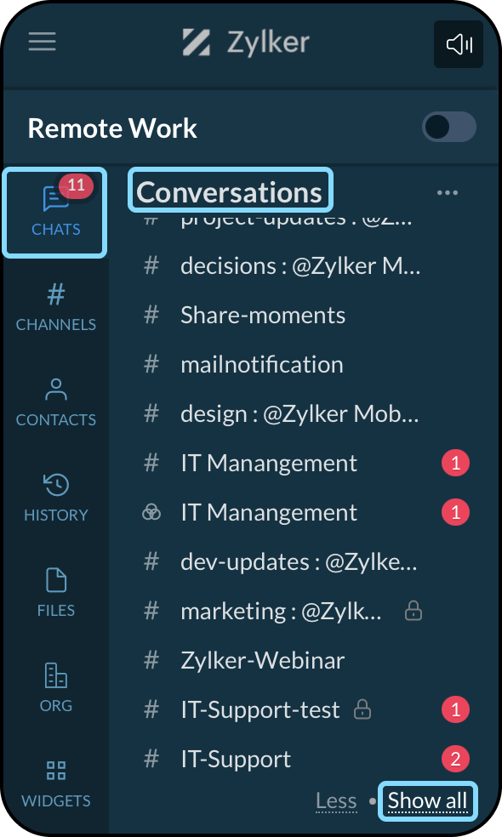Open Files document icon
This screenshot has height=837, width=502.
[56, 580]
